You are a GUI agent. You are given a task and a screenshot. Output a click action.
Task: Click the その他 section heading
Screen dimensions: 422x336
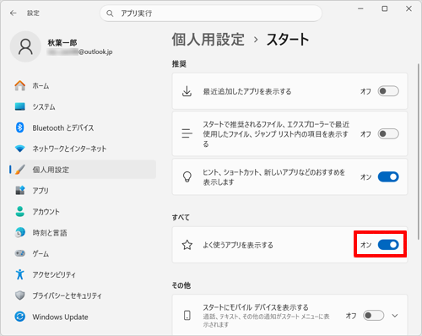click(181, 285)
